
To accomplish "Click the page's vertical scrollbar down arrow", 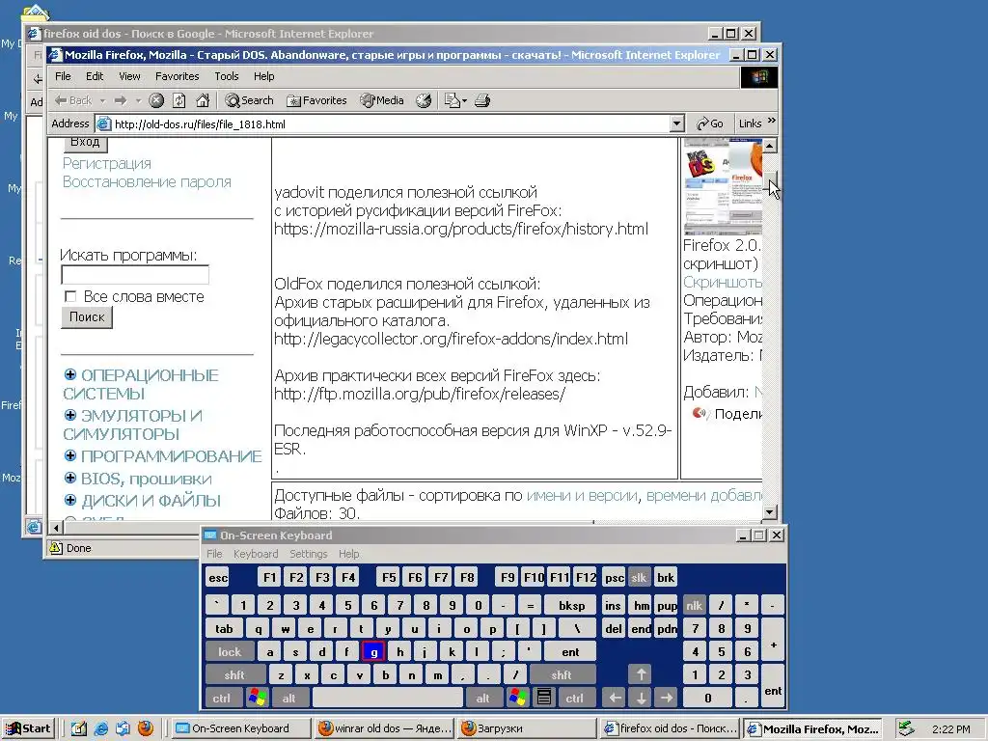I will tap(769, 512).
